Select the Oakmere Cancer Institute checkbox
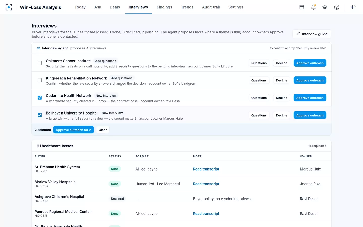Viewport: 363px width, 227px height. [x=40, y=63]
